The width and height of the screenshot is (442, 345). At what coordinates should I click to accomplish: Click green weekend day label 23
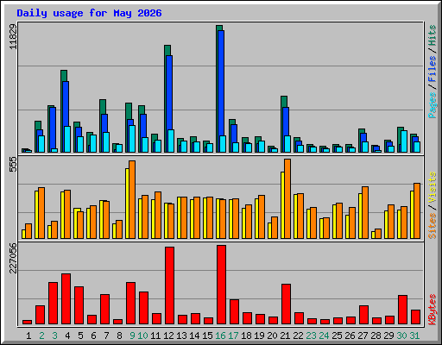[x=311, y=336]
